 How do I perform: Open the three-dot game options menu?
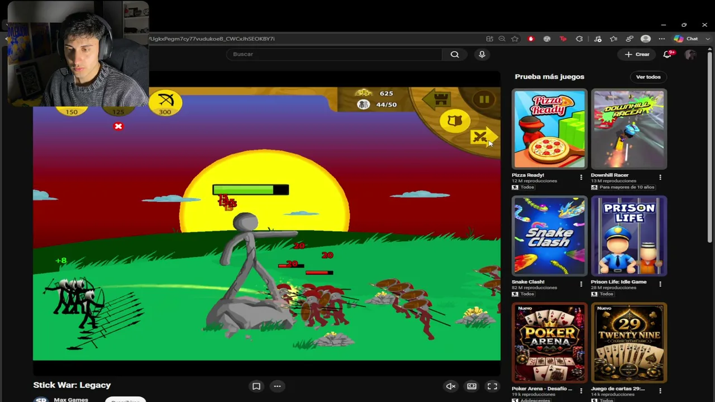pos(277,386)
